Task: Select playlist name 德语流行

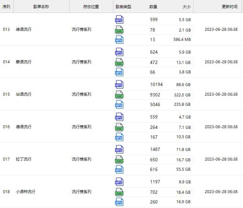Action: [x=24, y=127]
